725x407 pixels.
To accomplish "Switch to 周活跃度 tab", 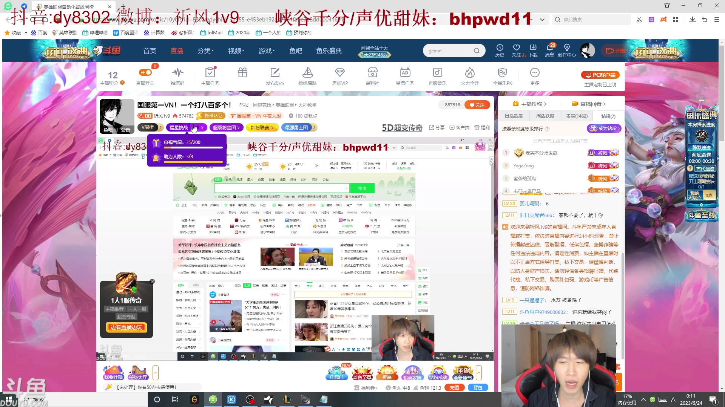I will coord(545,116).
